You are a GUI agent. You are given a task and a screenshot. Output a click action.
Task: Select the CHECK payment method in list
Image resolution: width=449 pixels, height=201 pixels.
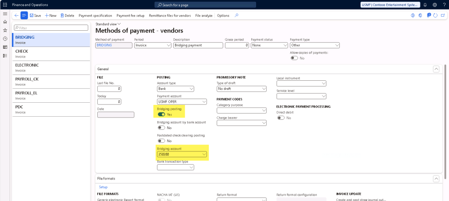click(21, 51)
